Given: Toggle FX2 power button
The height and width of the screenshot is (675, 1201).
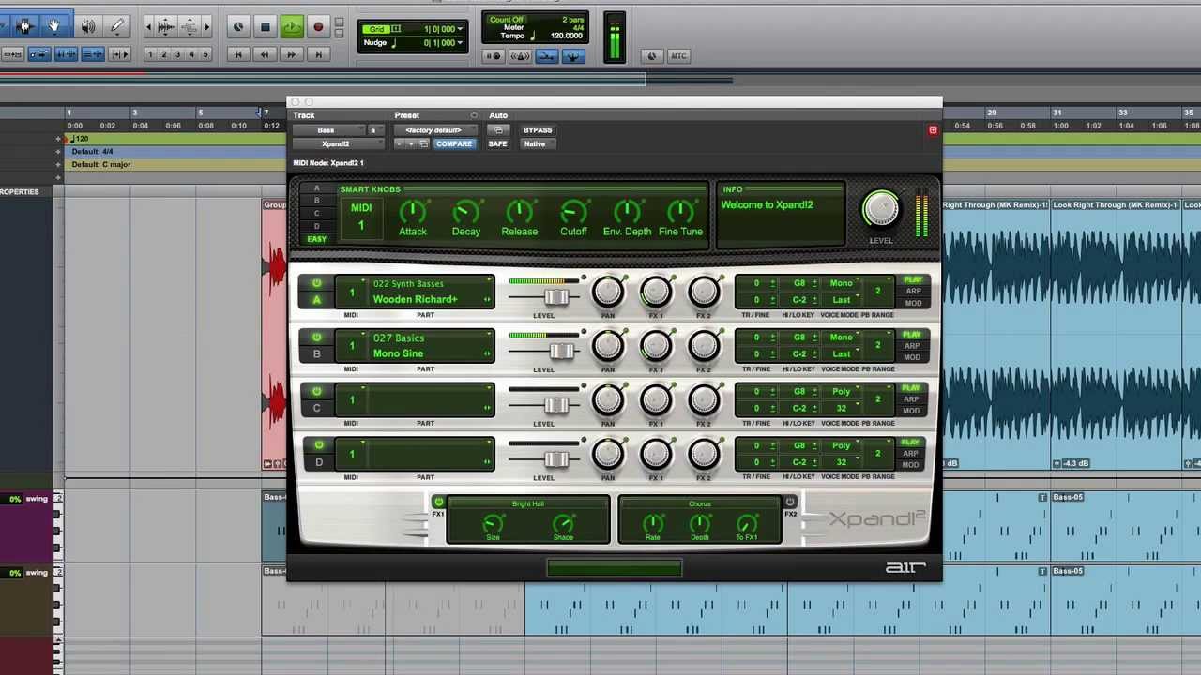Looking at the screenshot, I should coord(789,502).
